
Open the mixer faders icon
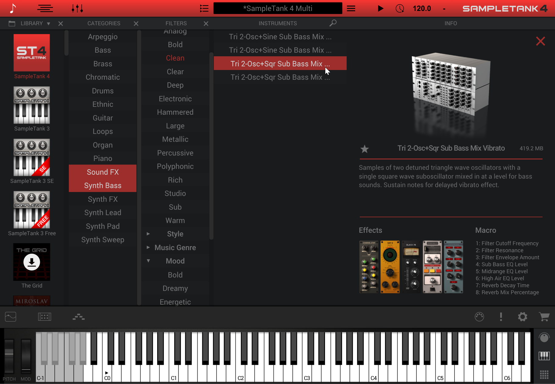tap(77, 9)
